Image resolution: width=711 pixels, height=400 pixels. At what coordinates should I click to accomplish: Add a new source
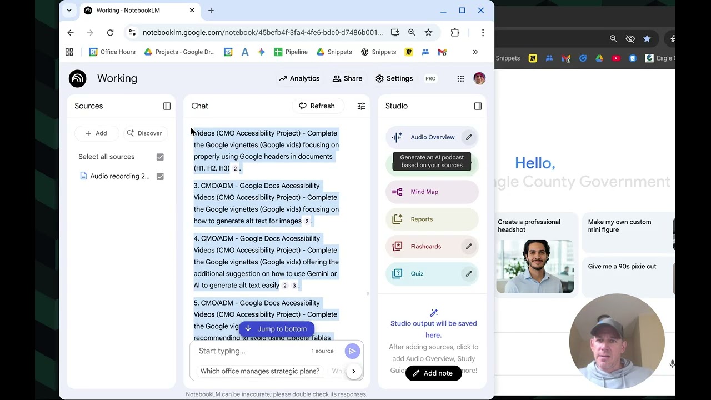click(x=96, y=133)
